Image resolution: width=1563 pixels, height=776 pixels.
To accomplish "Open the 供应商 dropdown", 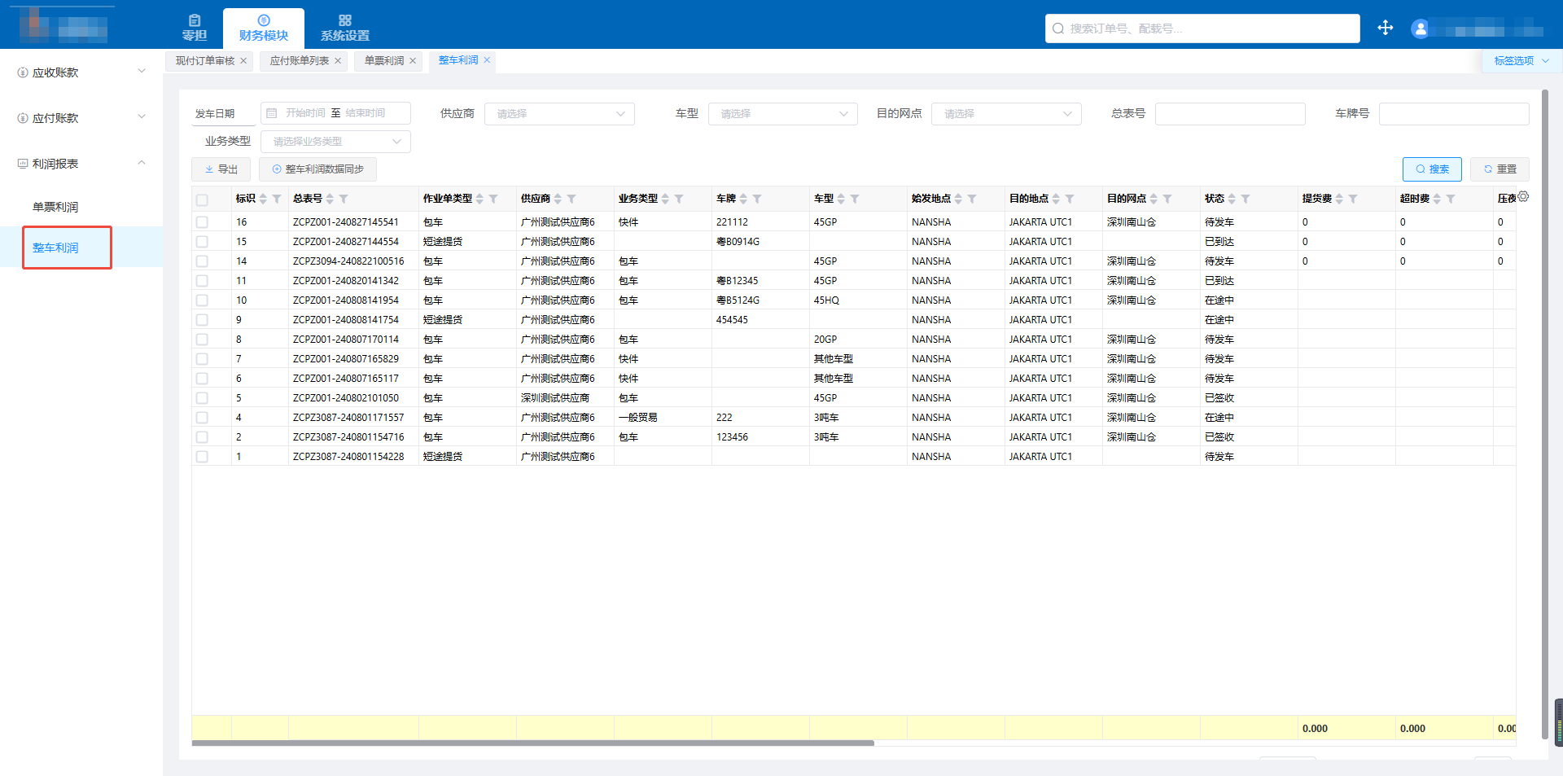I will coord(559,114).
